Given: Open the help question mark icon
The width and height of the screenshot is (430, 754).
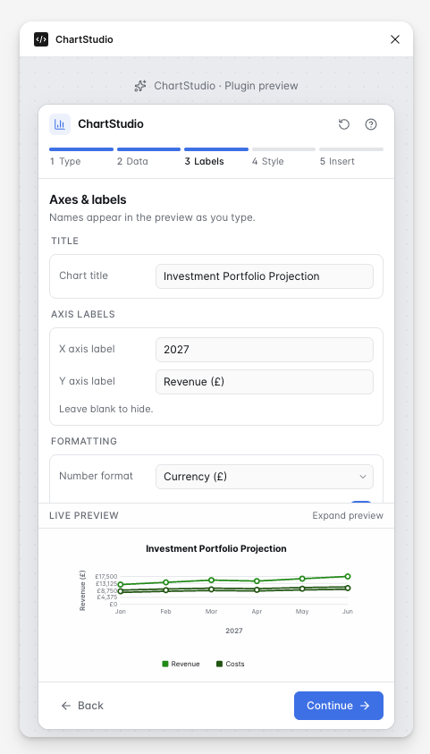Looking at the screenshot, I should coord(371,124).
